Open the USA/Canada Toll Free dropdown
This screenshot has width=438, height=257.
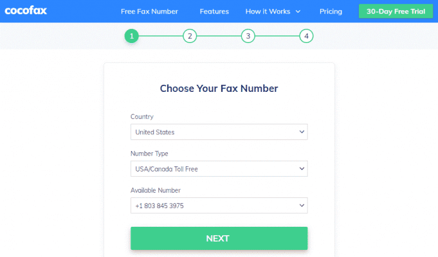tap(219, 169)
